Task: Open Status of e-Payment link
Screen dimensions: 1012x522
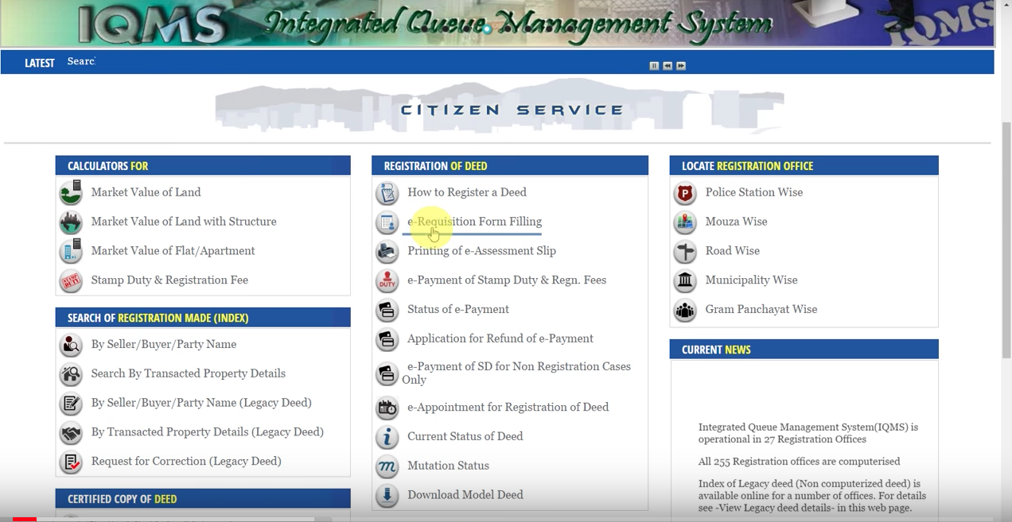Action: [458, 310]
